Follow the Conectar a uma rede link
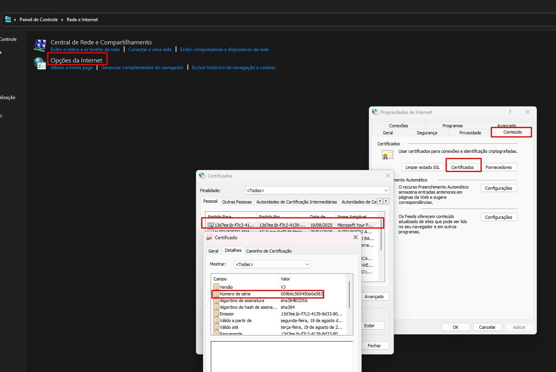Screen dimensions: 556x372 150,49
